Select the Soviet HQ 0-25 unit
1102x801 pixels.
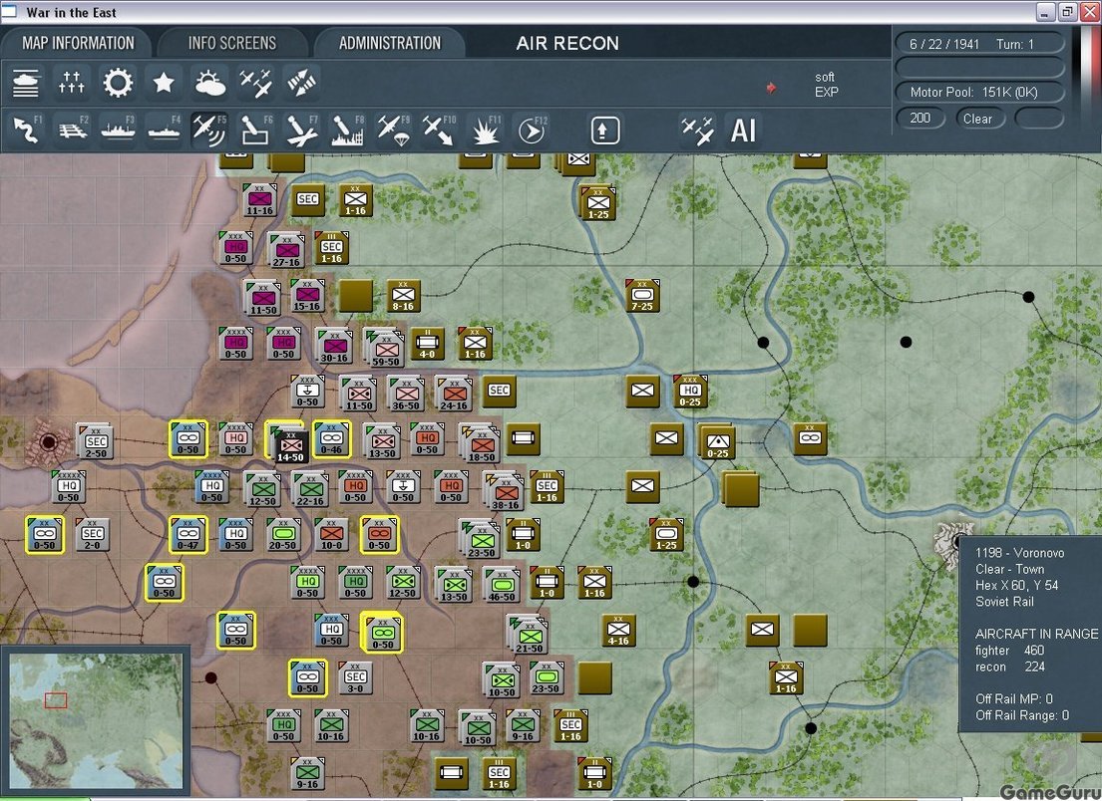(x=689, y=391)
